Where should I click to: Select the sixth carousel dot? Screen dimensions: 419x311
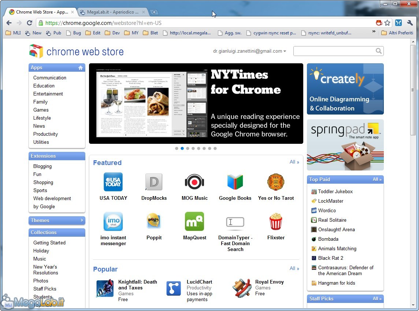click(204, 149)
